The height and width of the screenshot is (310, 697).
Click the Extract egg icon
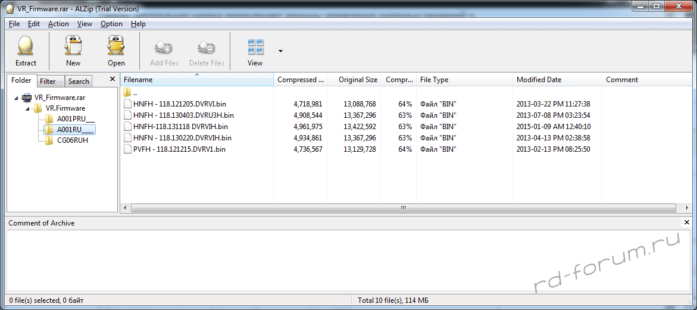pos(26,46)
